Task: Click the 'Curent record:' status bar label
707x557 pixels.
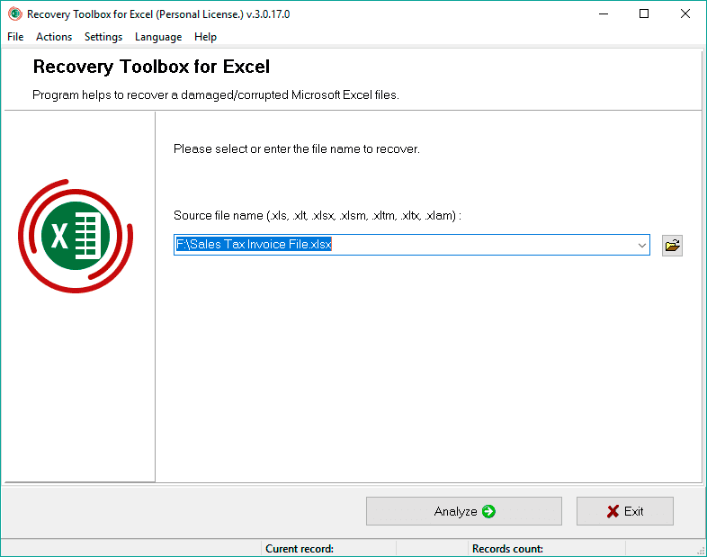Action: [x=300, y=548]
